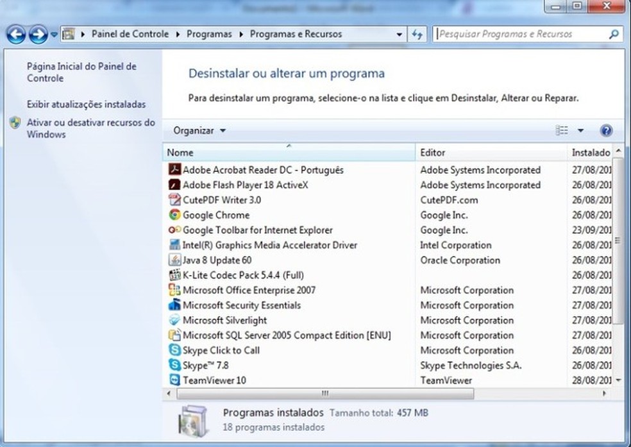This screenshot has height=447, width=631.
Task: Select the Google Chrome program name
Action: tap(216, 215)
